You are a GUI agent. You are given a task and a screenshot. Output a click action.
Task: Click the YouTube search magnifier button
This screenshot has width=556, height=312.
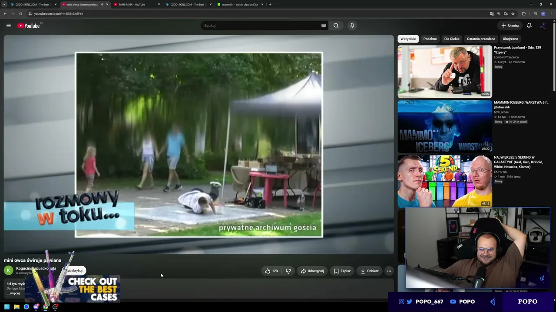point(336,26)
